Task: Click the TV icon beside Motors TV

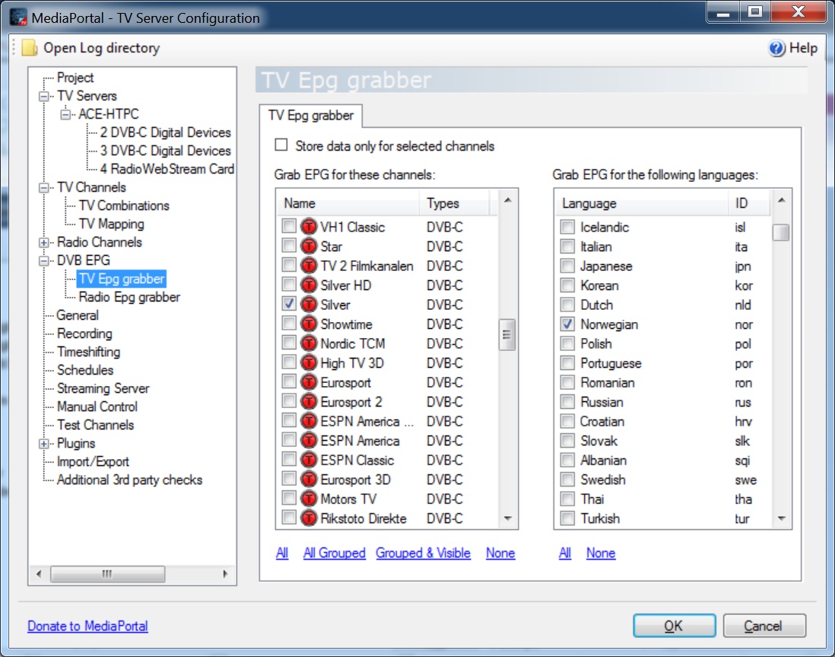Action: pyautogui.click(x=309, y=499)
